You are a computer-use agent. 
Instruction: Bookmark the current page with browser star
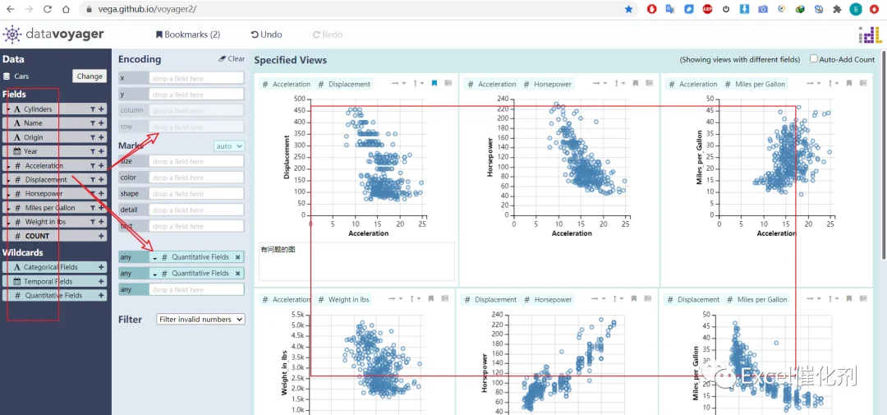pyautogui.click(x=628, y=9)
